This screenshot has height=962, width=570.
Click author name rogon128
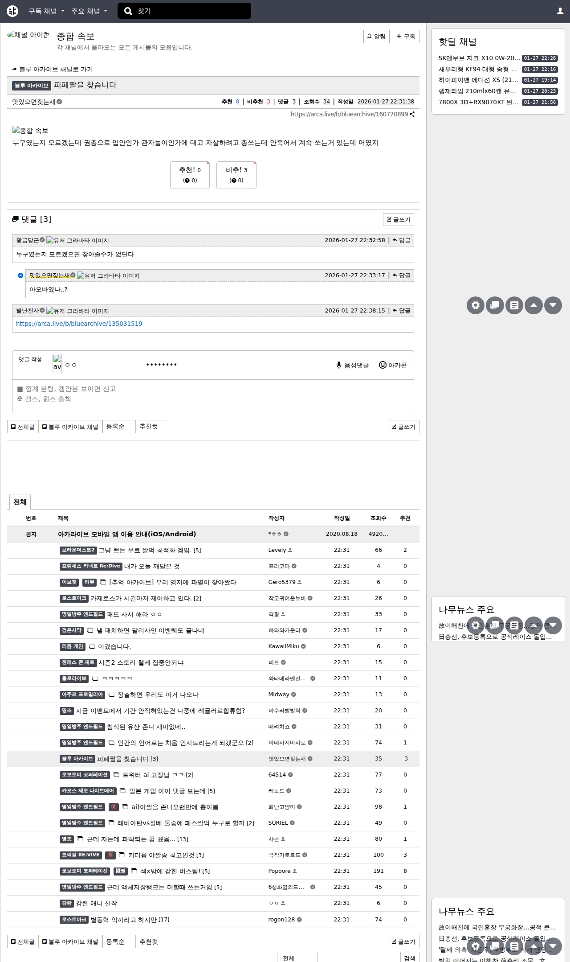coord(281,919)
